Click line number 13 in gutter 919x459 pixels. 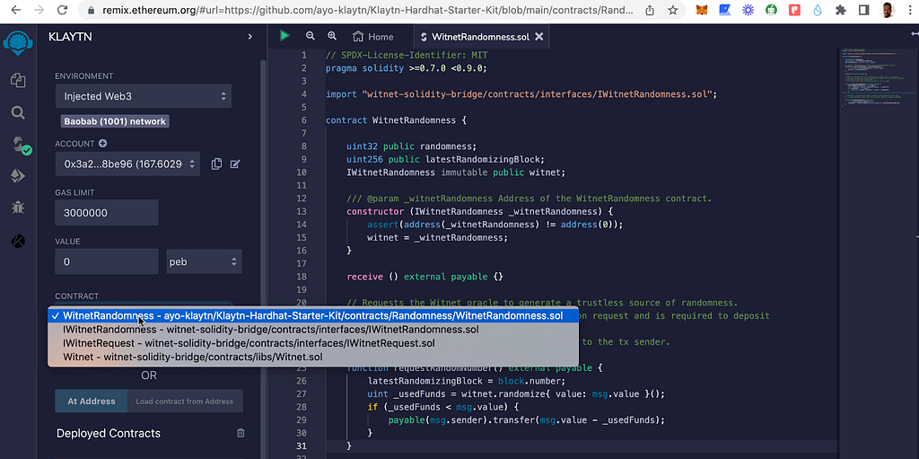302,211
